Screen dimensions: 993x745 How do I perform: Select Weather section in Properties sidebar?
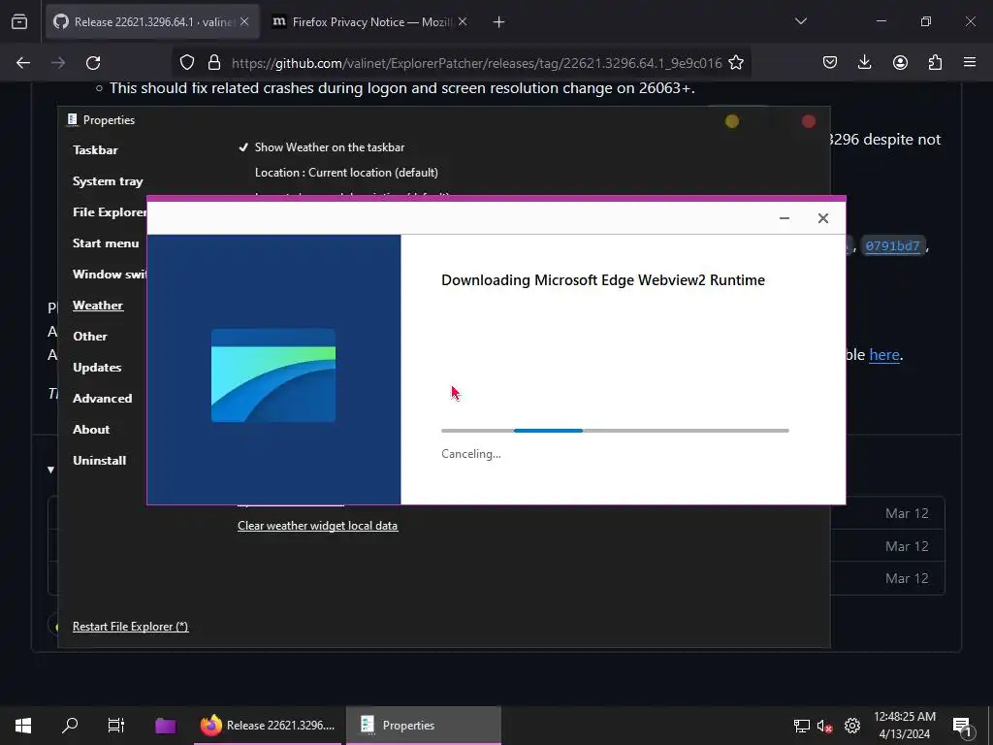[x=98, y=306]
